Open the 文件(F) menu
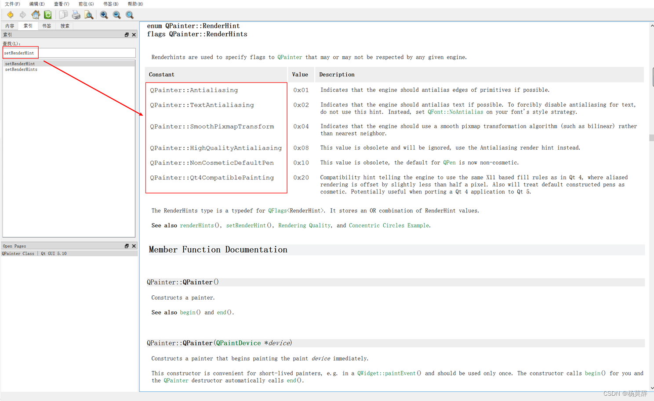 [12, 4]
